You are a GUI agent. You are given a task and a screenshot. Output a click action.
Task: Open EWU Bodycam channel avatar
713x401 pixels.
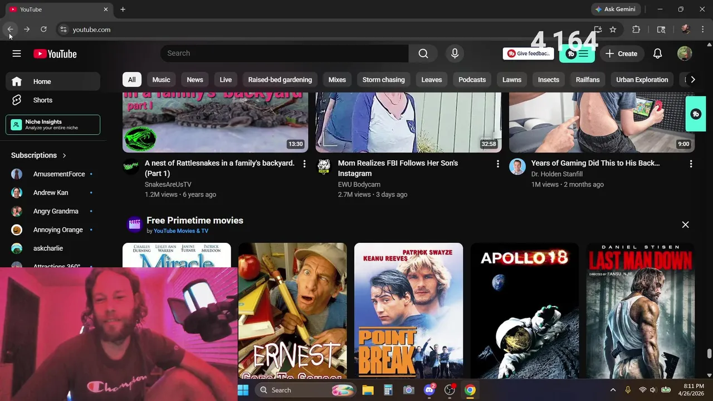(324, 167)
